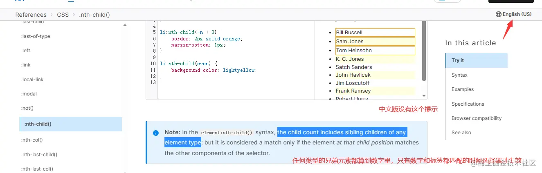The image size is (542, 173).
Task: Jump to the Syntax section
Action: [459, 75]
